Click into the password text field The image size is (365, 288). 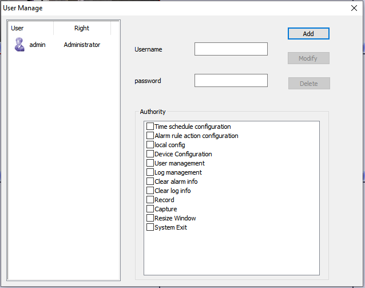tap(231, 81)
